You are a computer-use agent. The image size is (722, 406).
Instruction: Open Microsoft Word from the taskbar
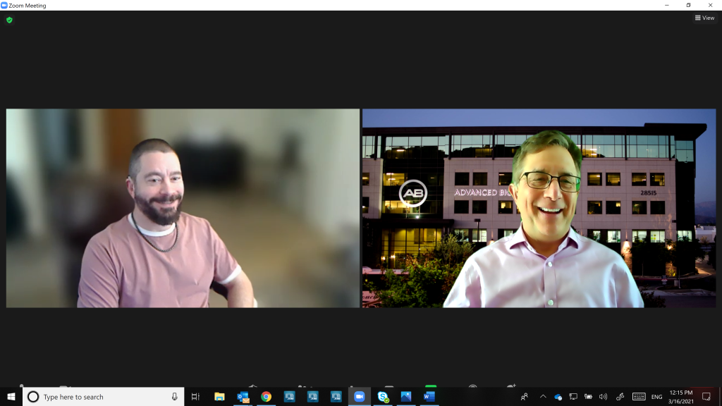click(x=429, y=397)
